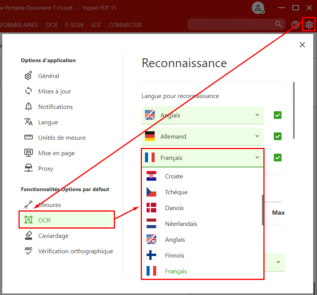Viewport: 317px width, 295px height.
Task: Open the FORMULAIRES ribbon tab
Action: click(x=19, y=25)
